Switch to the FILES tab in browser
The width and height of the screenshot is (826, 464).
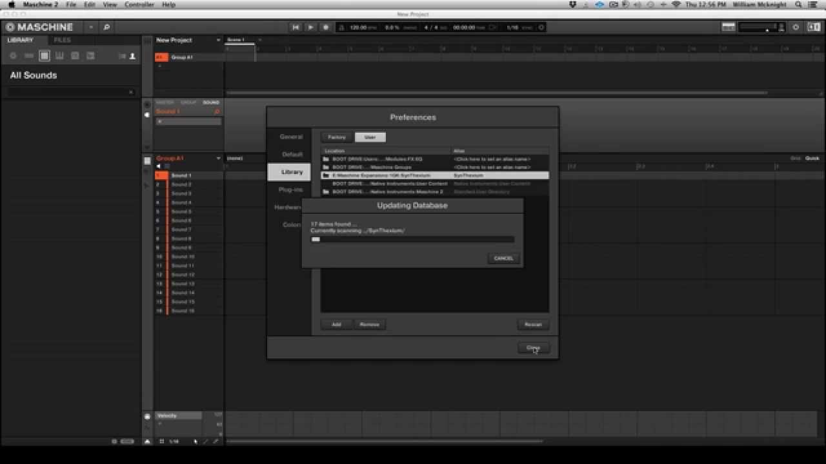tap(63, 40)
